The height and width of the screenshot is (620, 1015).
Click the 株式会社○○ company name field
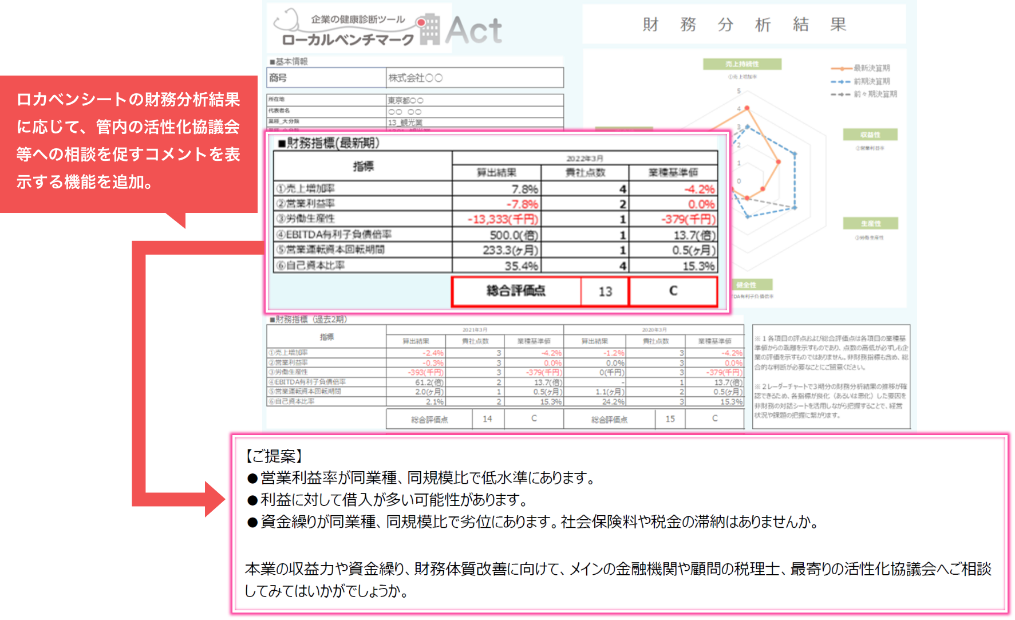475,78
